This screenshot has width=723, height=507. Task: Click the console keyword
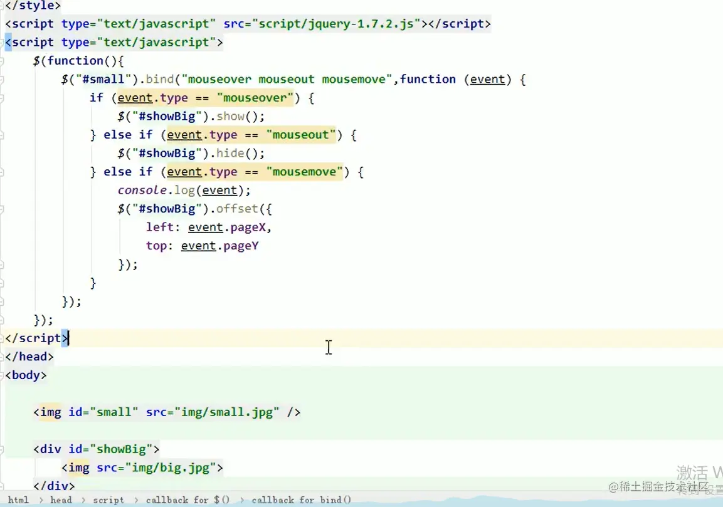142,191
